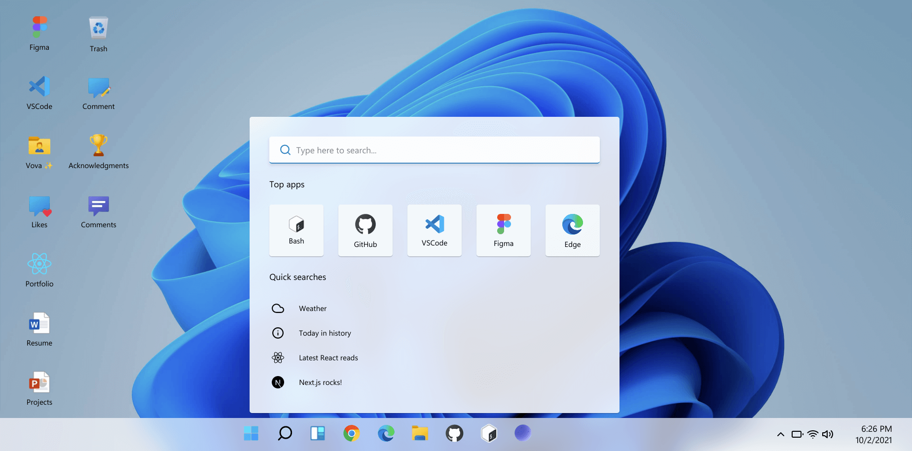Viewport: 912px width, 451px height.
Task: Launch Figma from Top apps
Action: pyautogui.click(x=504, y=230)
